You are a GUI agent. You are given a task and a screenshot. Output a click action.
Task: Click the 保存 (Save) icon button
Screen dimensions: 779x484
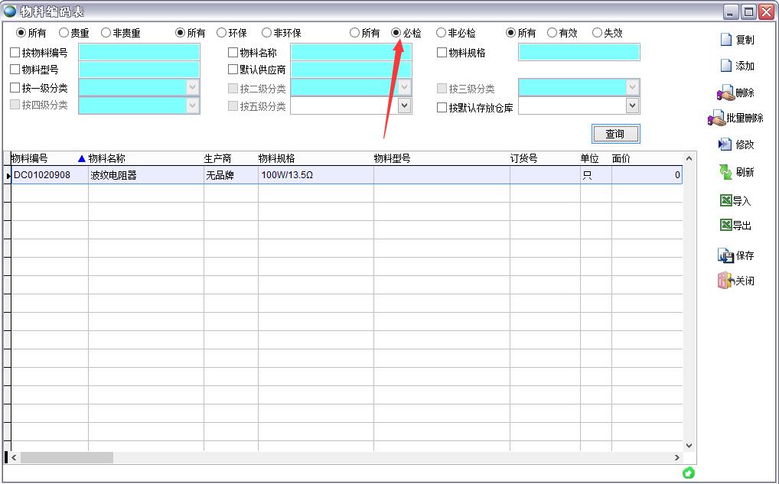click(725, 255)
